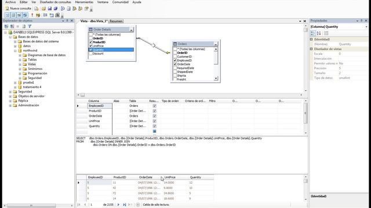Toggle the diagram pane icon

point(8,15)
